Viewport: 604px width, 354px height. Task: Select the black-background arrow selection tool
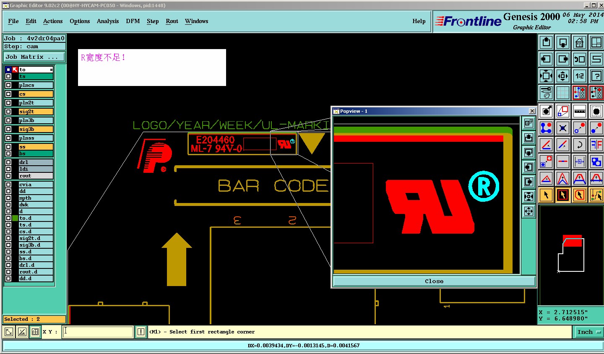563,195
